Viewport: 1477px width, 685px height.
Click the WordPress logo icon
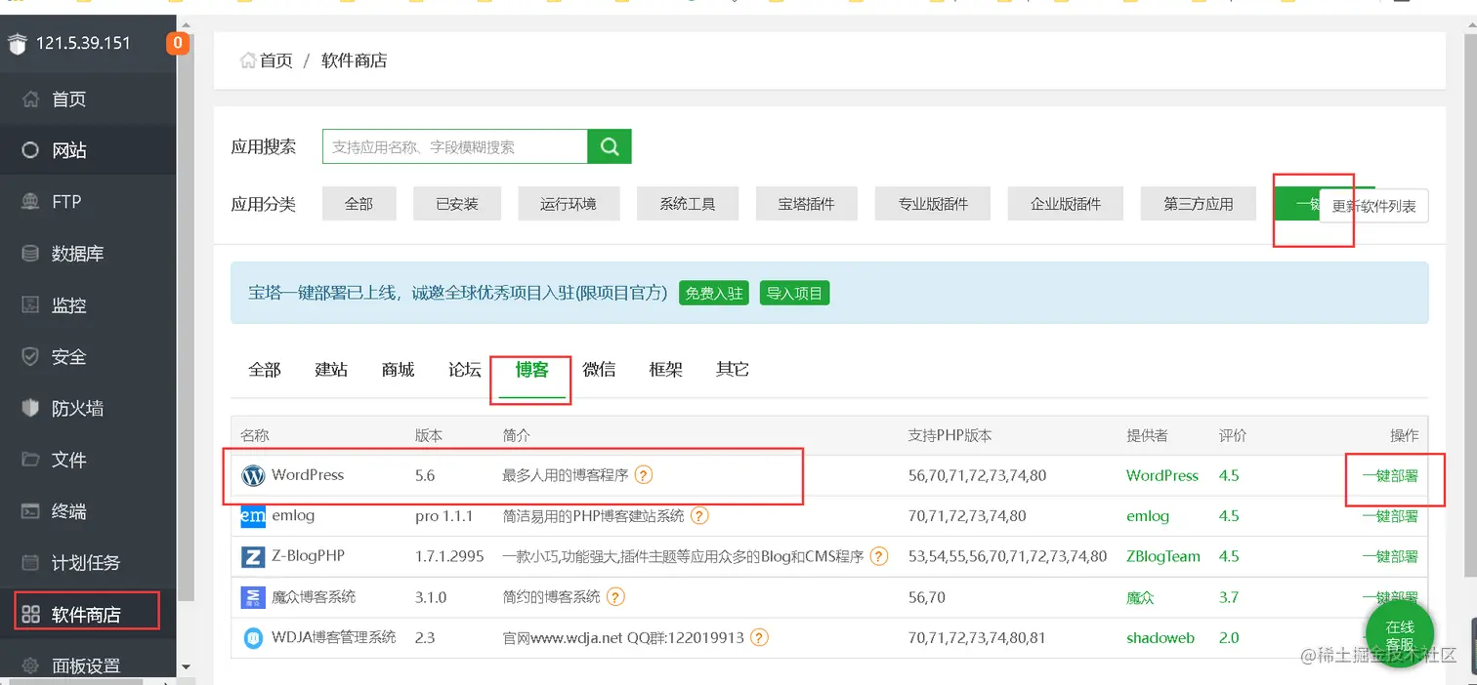pyautogui.click(x=253, y=476)
